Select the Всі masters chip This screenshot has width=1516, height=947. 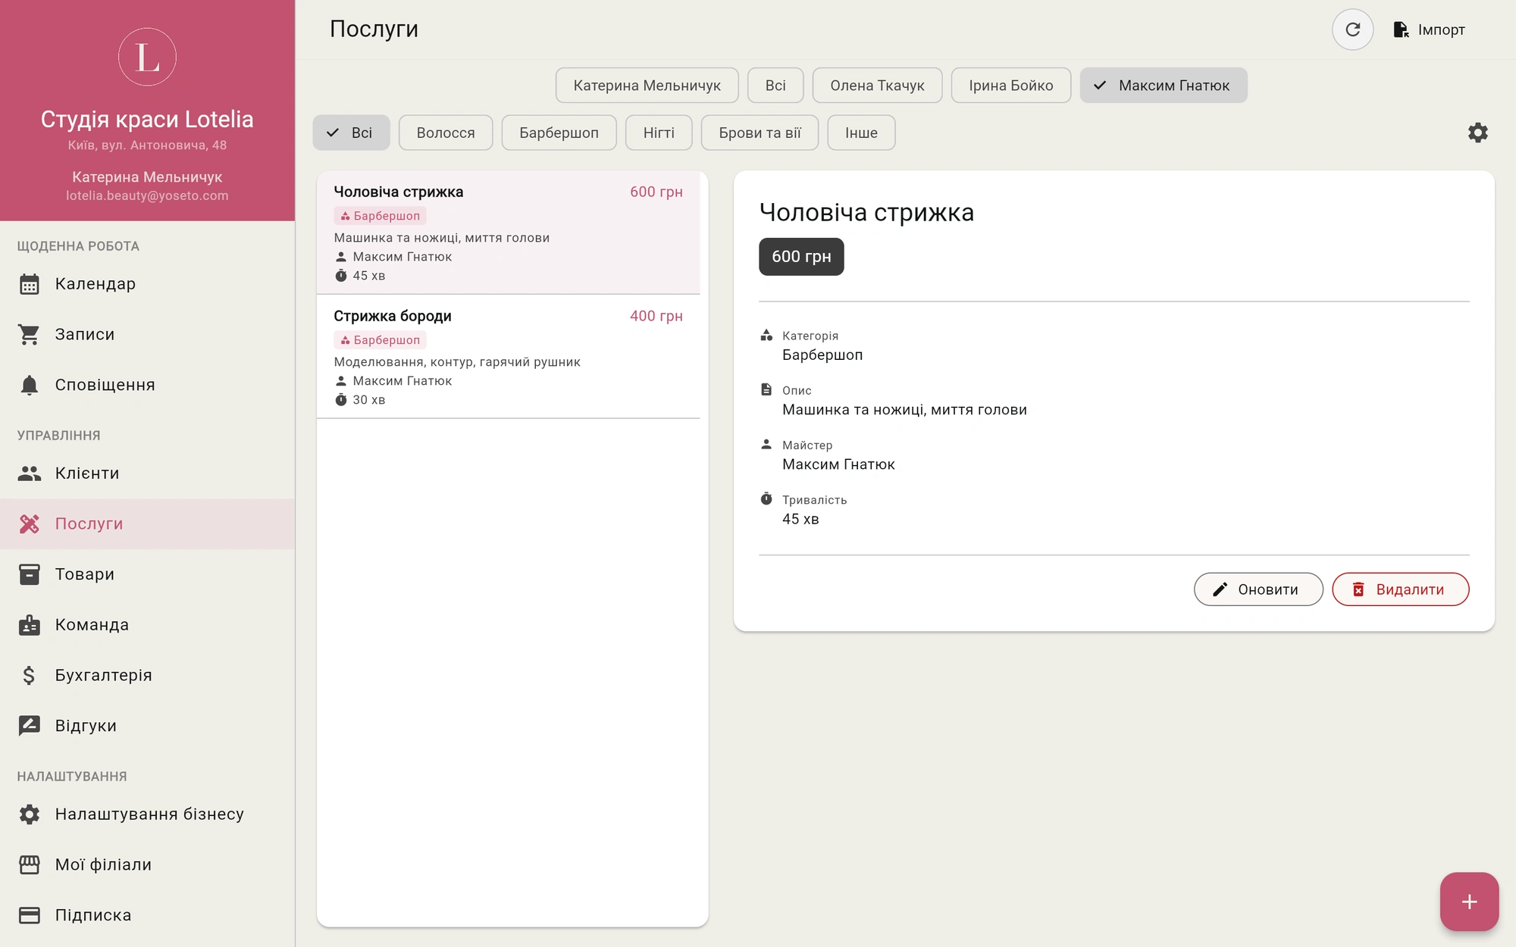[x=775, y=86]
